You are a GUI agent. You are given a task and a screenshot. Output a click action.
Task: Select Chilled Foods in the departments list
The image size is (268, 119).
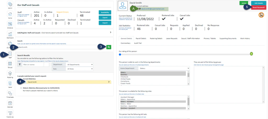(153, 79)
